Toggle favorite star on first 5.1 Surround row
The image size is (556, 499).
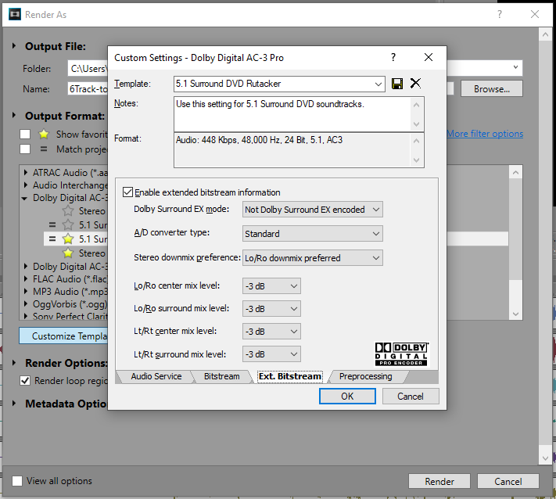pos(68,224)
